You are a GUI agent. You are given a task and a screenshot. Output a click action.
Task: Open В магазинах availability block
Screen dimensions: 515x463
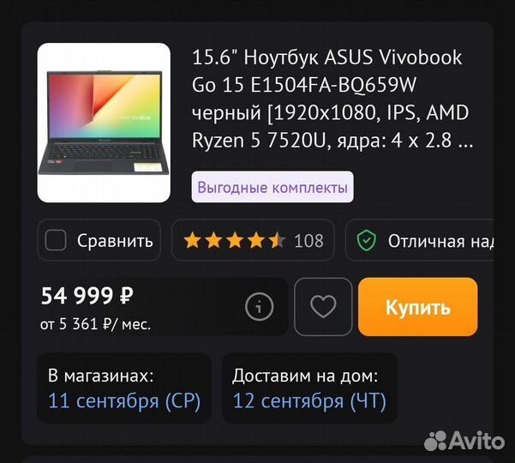coord(124,388)
